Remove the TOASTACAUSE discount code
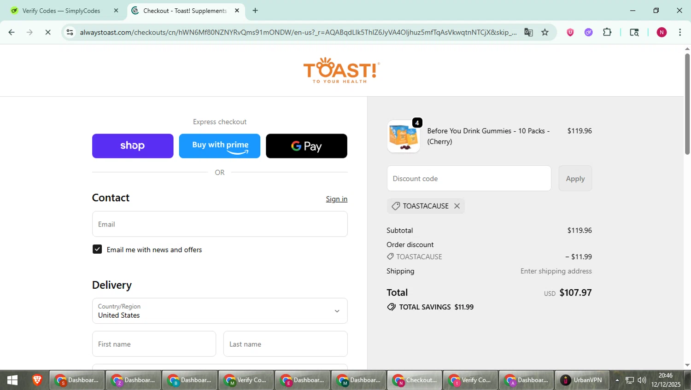 pos(457,206)
